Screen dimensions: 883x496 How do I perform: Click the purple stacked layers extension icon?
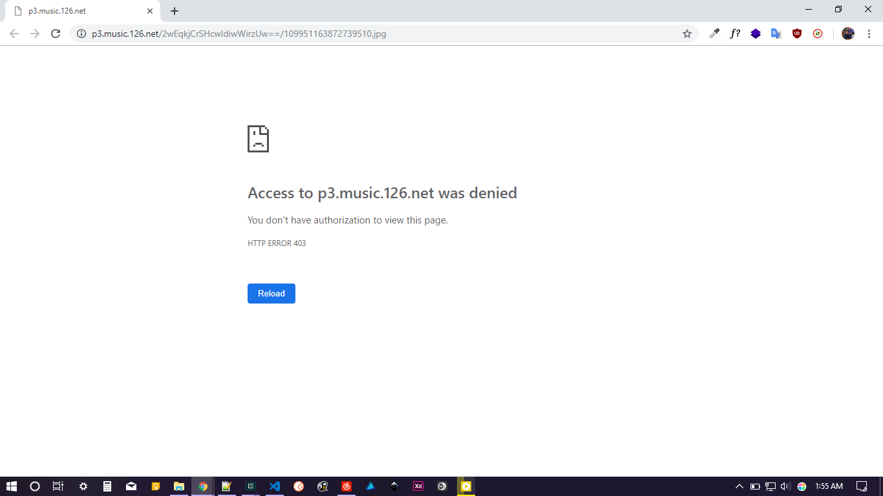pos(756,34)
